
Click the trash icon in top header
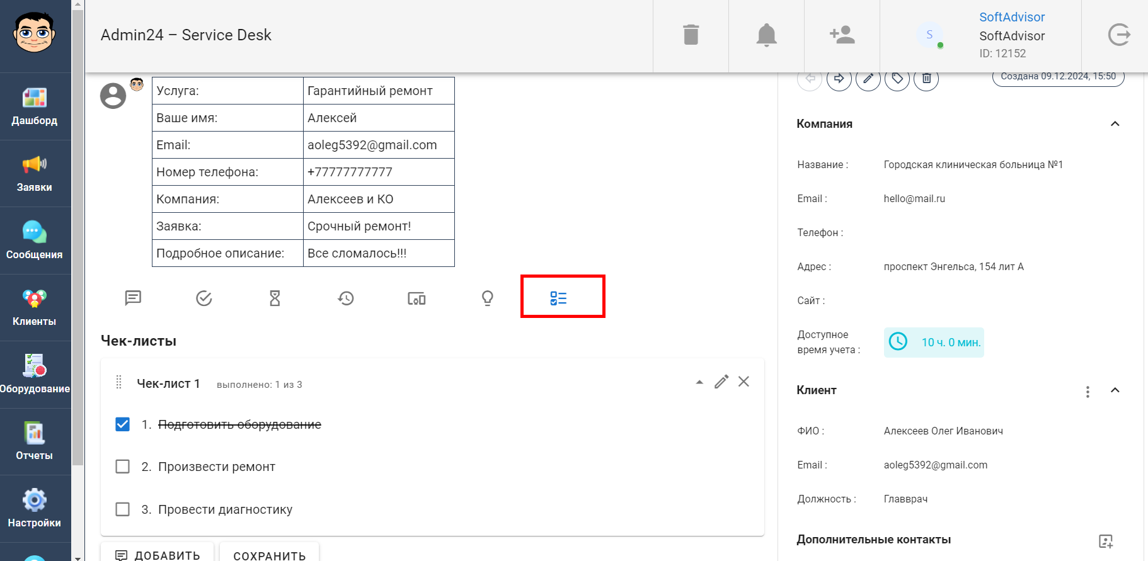tap(691, 35)
